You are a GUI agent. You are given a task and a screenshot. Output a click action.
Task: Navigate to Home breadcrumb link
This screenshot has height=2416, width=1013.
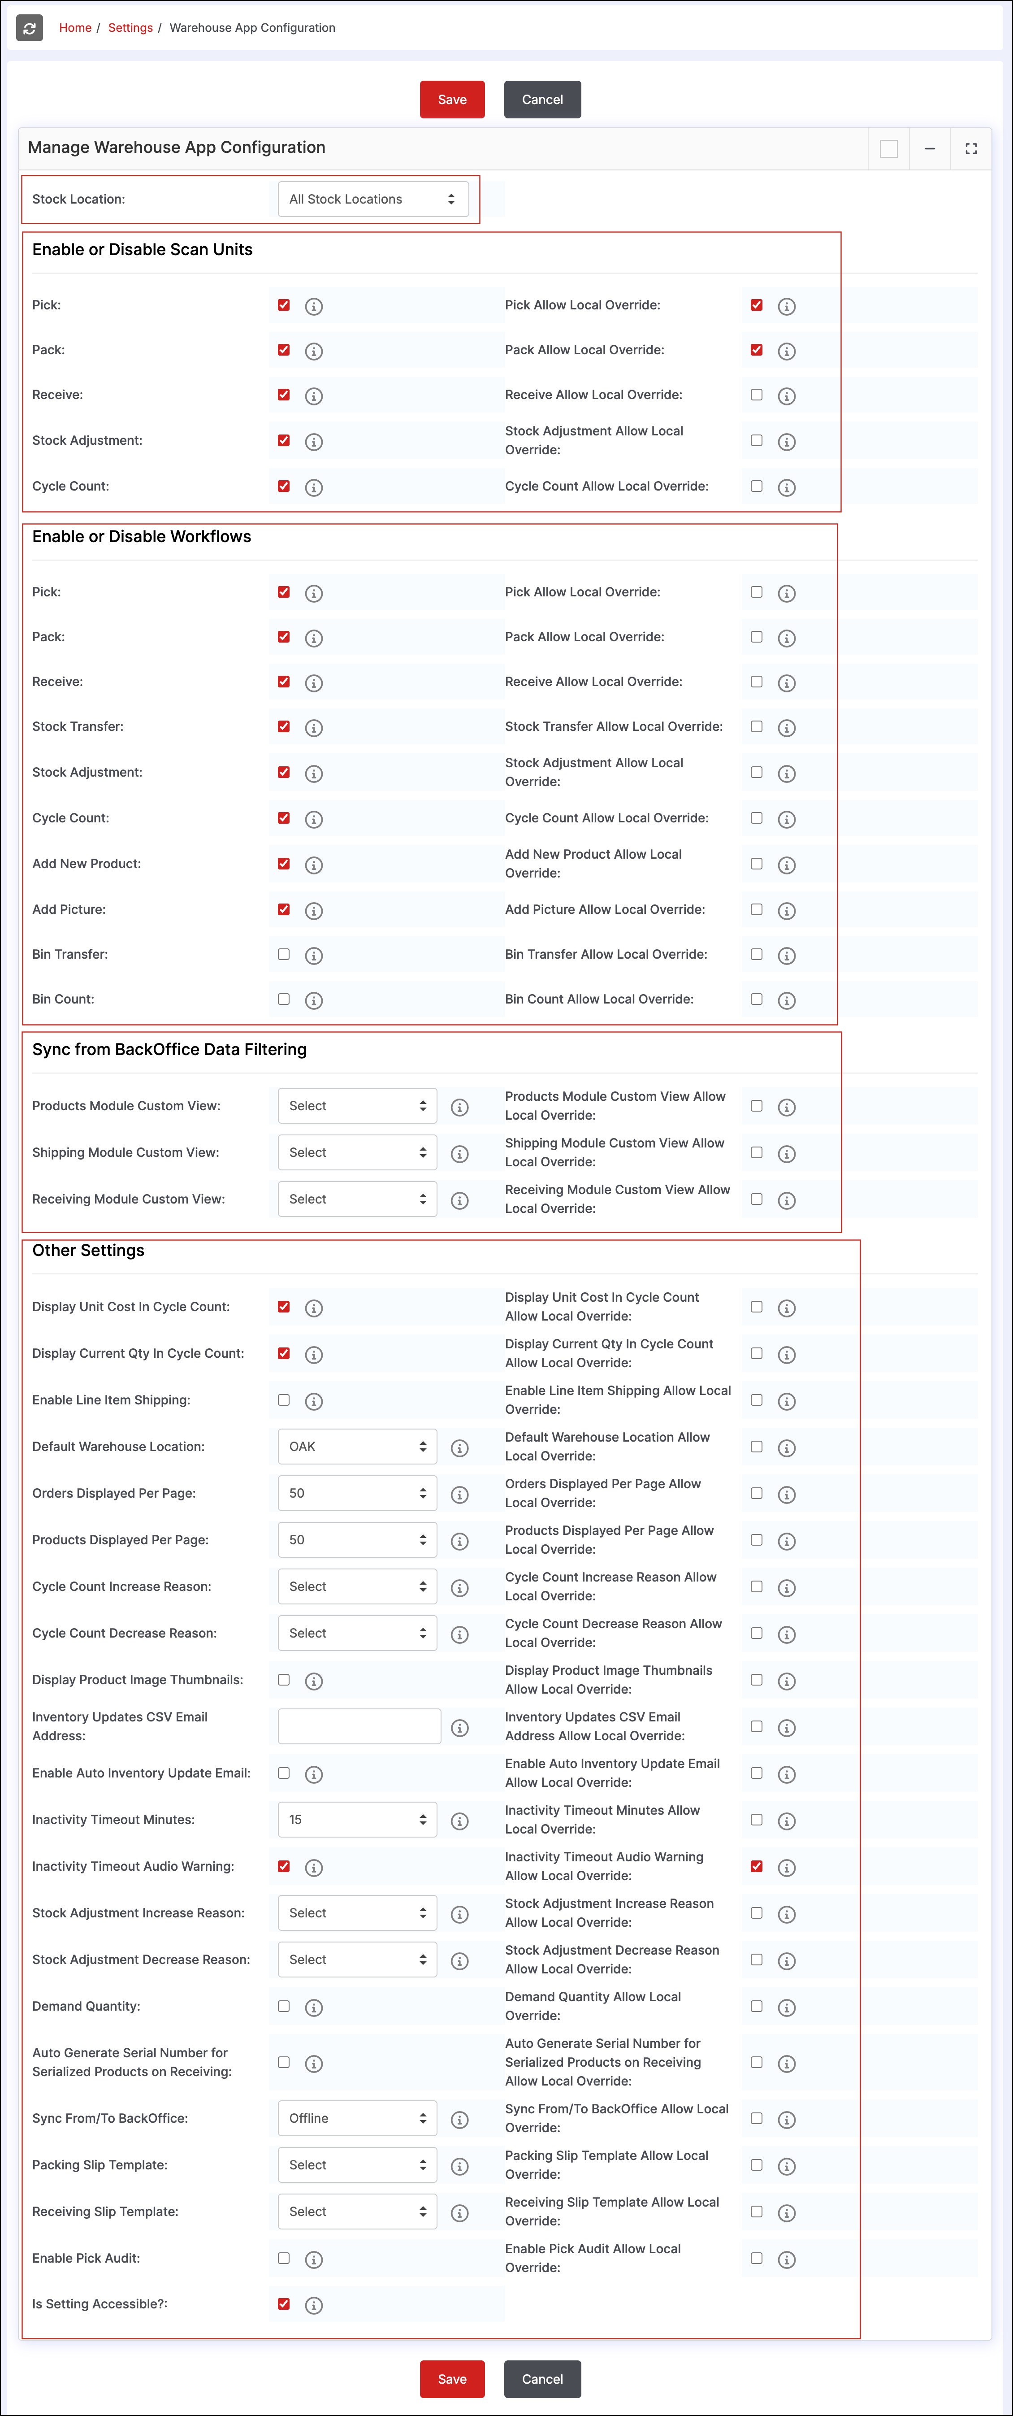click(75, 28)
